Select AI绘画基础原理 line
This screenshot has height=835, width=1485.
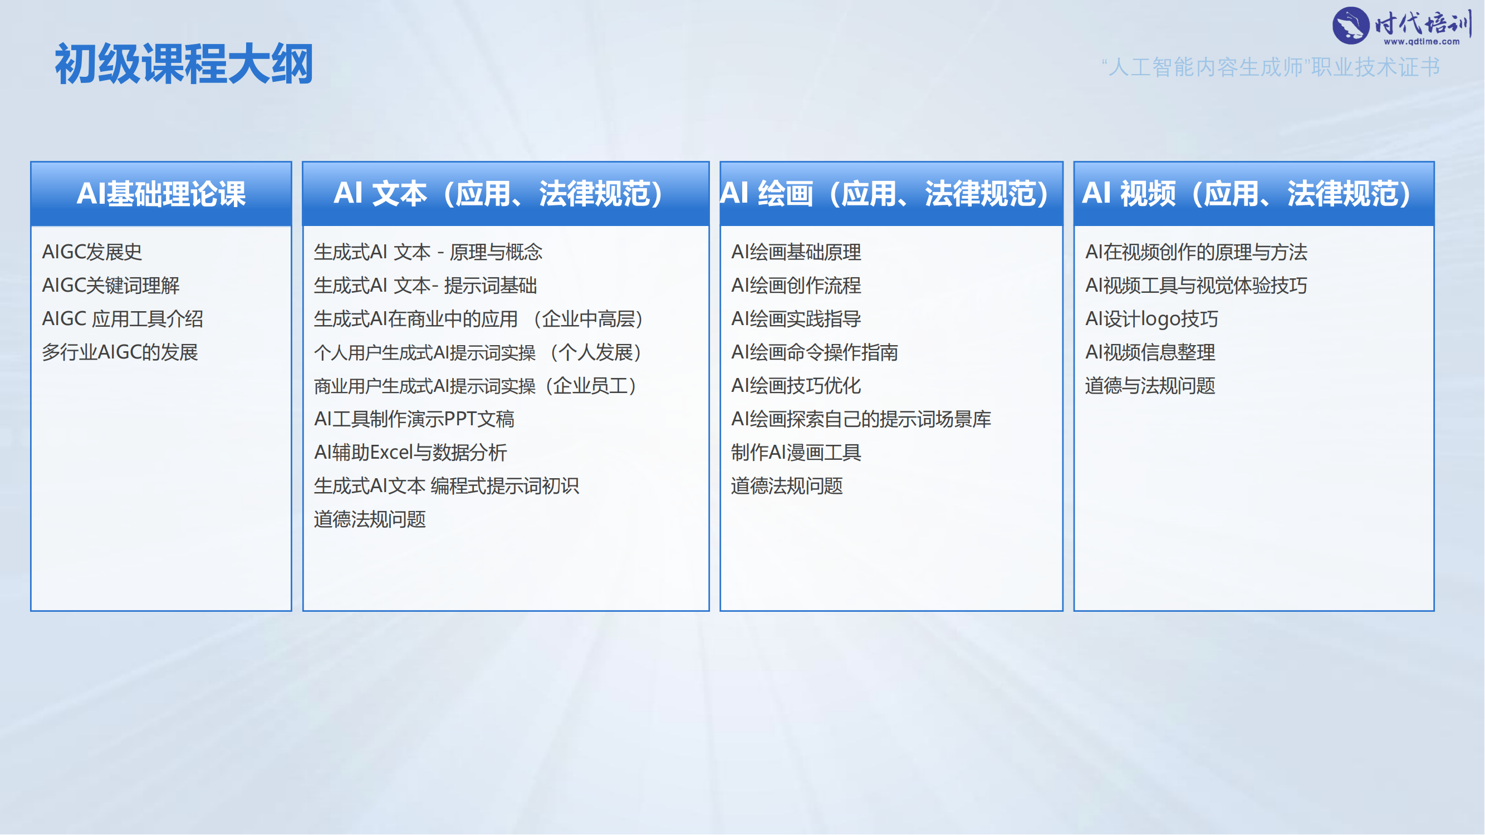tap(796, 252)
